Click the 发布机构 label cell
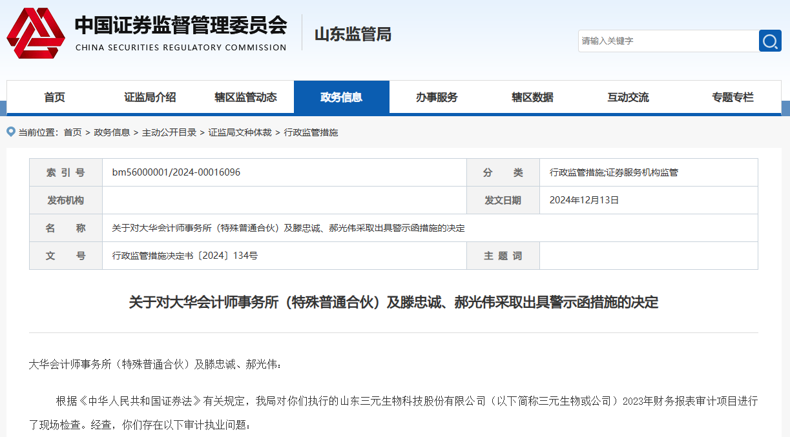Screen dimensions: 790x437 click(66, 200)
